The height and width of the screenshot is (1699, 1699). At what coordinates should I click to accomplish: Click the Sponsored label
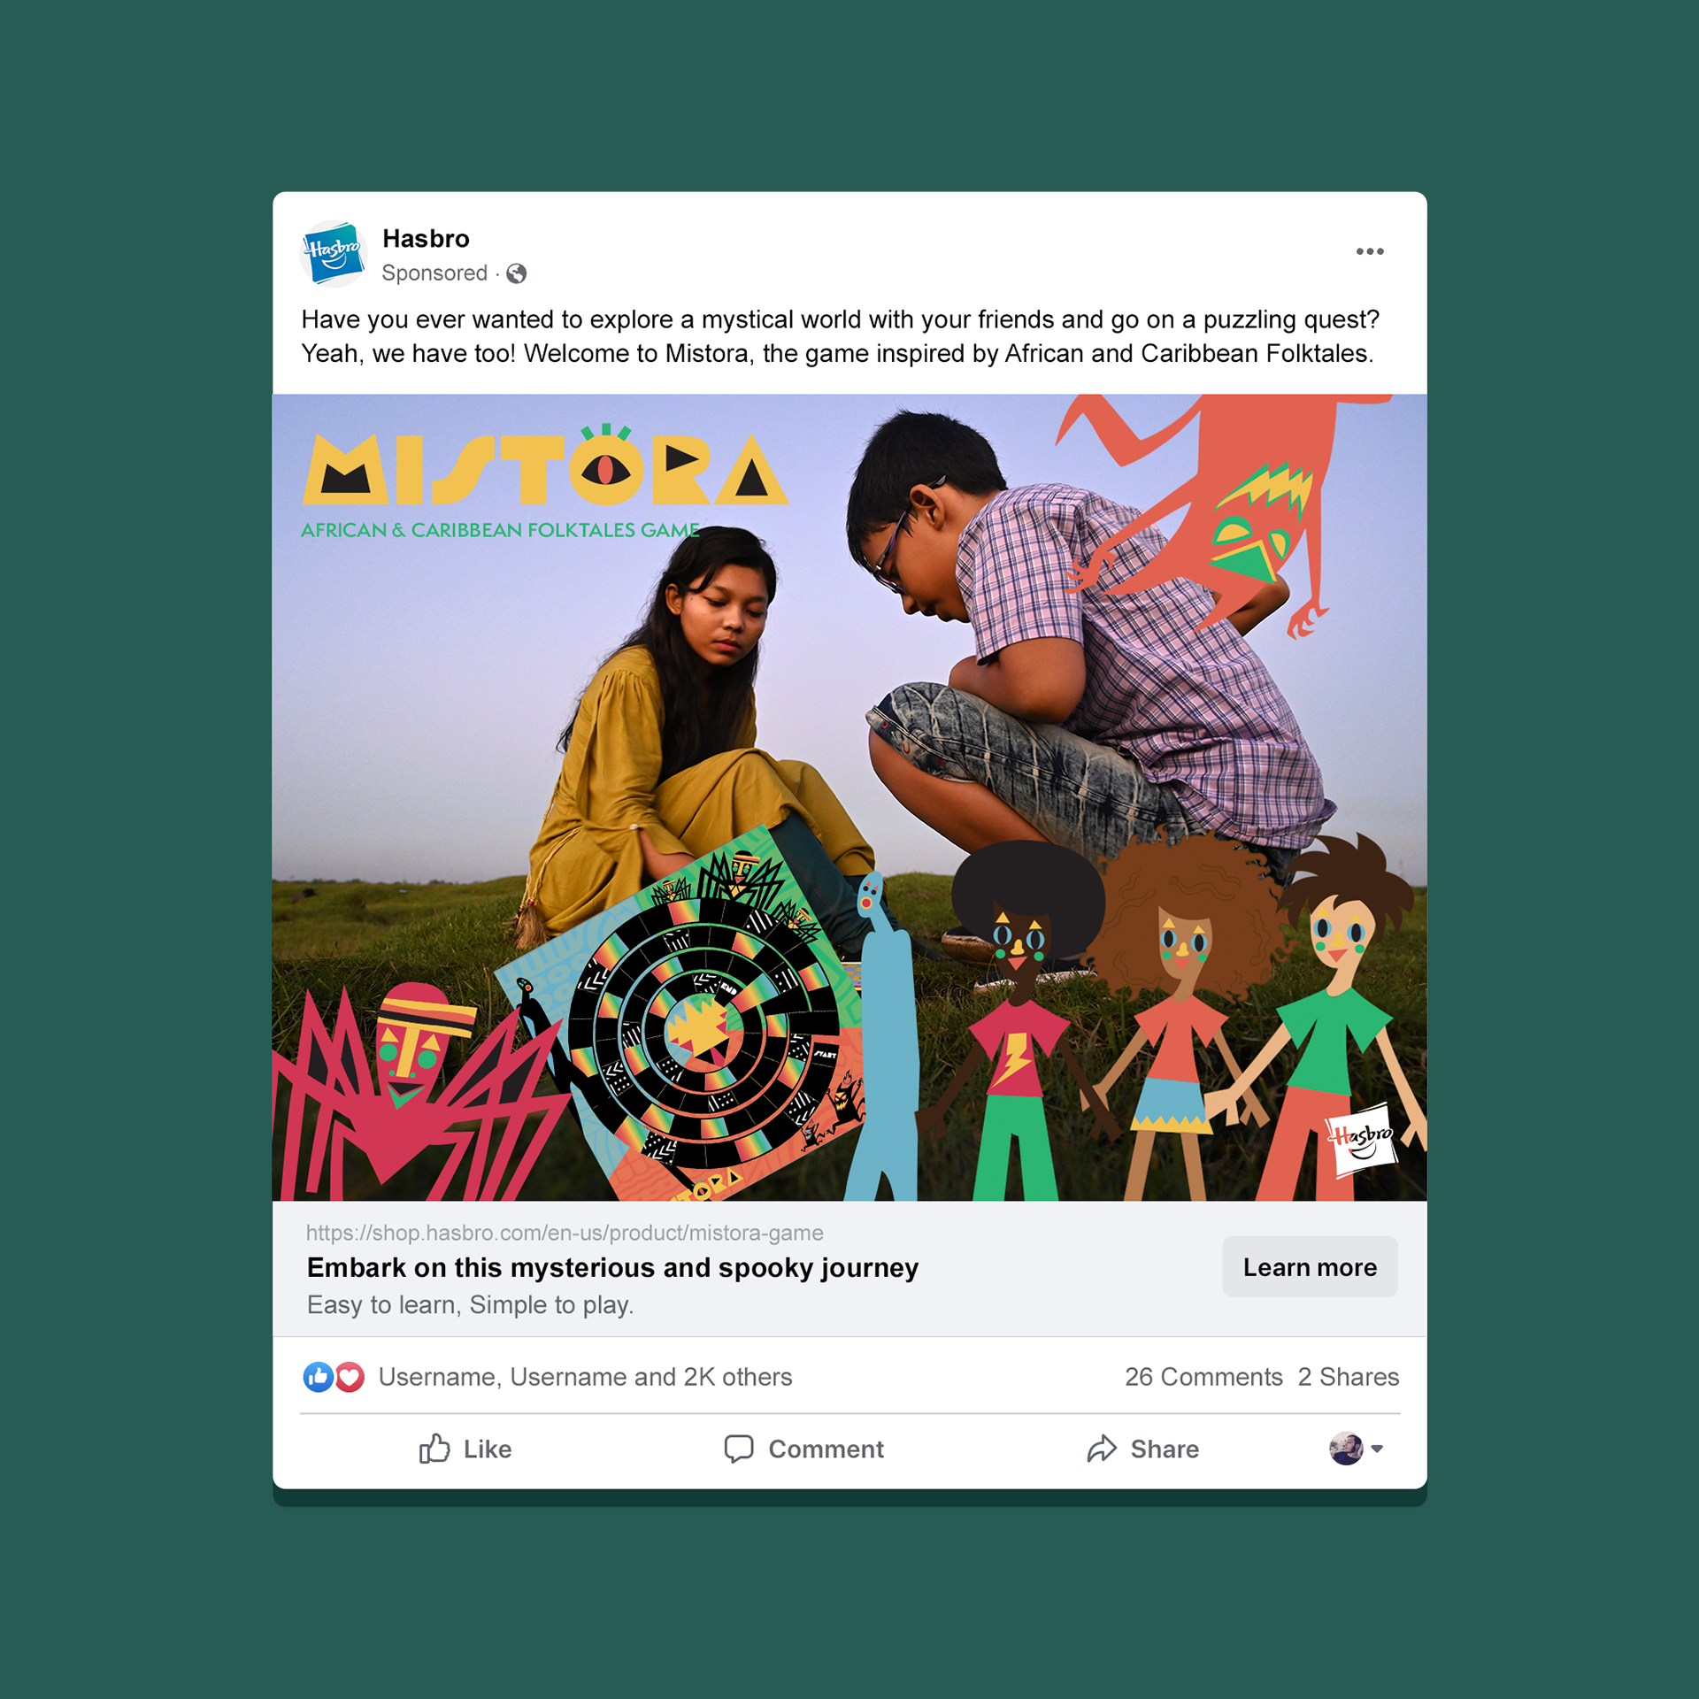tap(434, 273)
